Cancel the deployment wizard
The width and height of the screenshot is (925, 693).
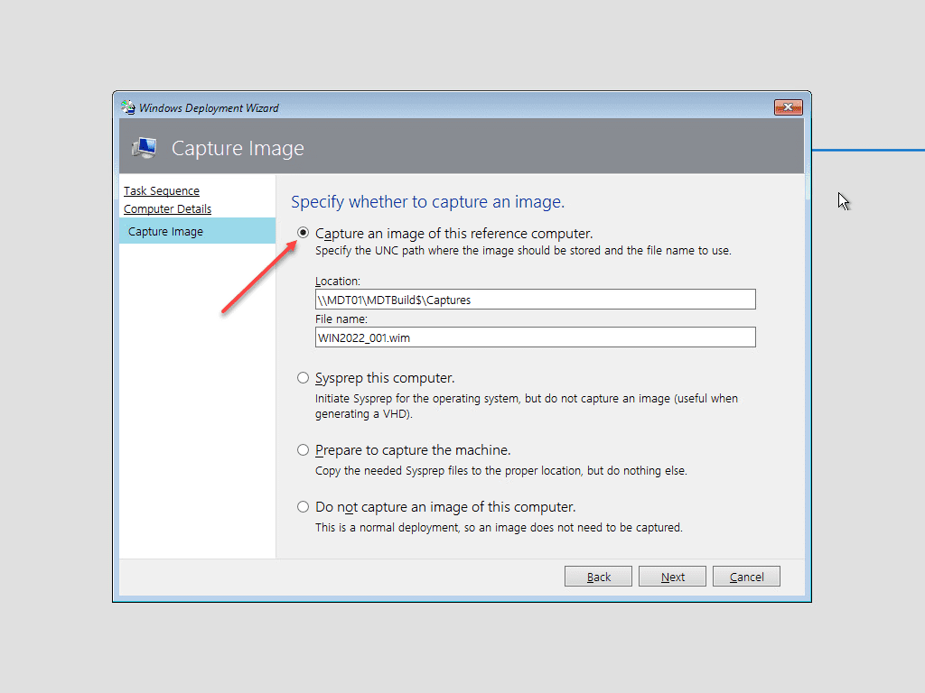[x=746, y=576]
